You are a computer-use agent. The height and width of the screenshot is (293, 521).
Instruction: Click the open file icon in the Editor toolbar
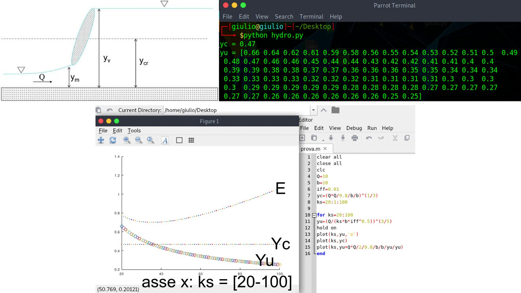point(314,138)
